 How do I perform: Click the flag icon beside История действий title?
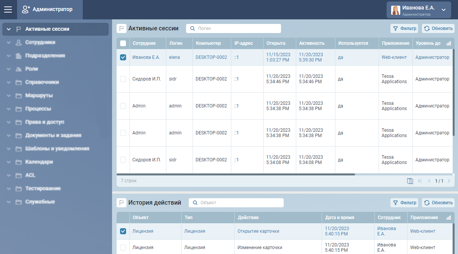pyautogui.click(x=121, y=203)
